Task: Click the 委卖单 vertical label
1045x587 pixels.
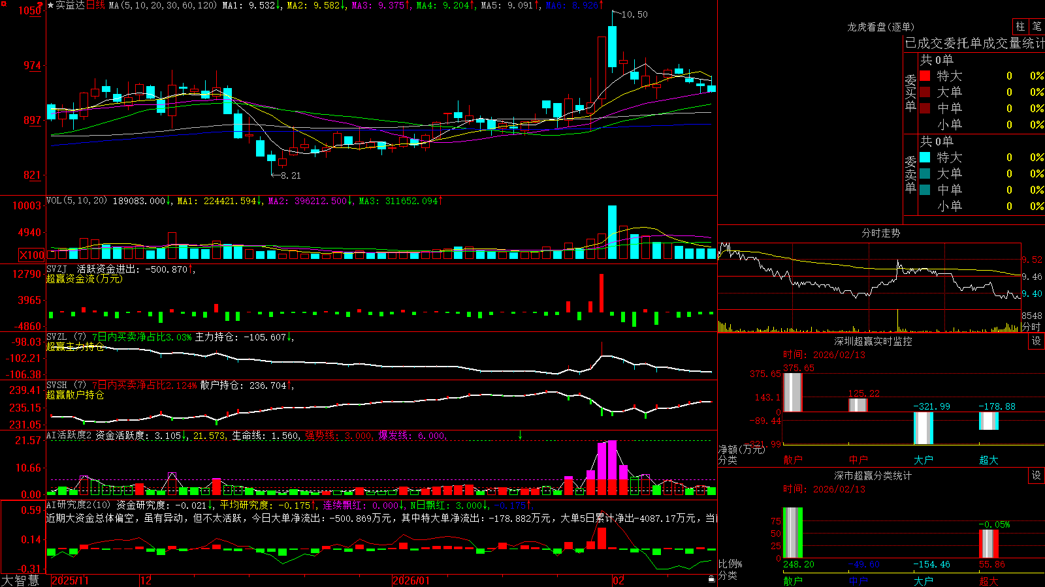Action: (x=910, y=174)
